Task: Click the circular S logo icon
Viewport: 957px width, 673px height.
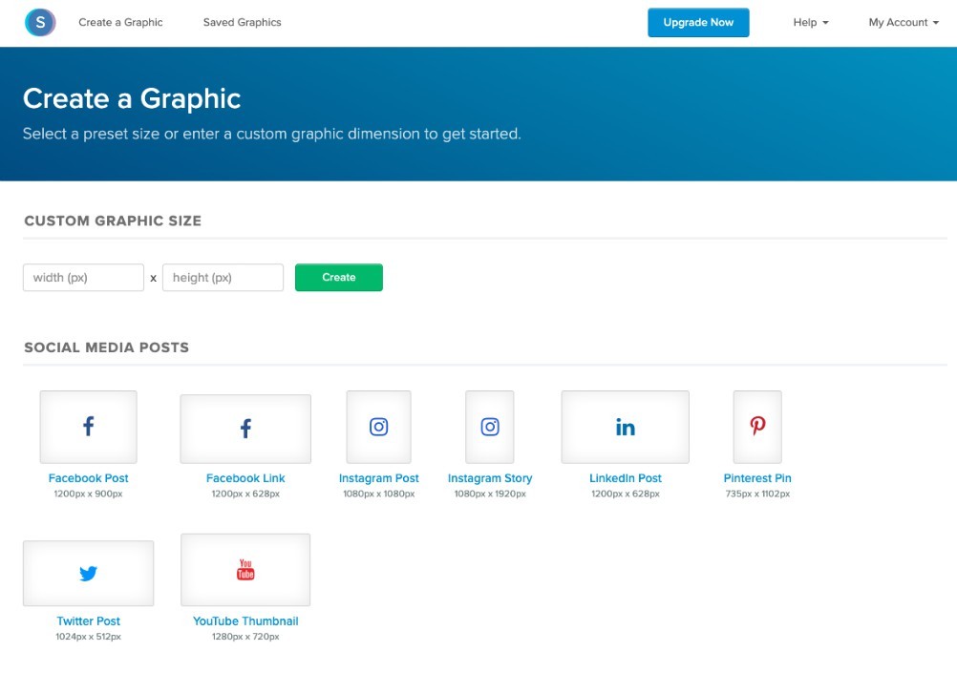Action: pos(40,23)
